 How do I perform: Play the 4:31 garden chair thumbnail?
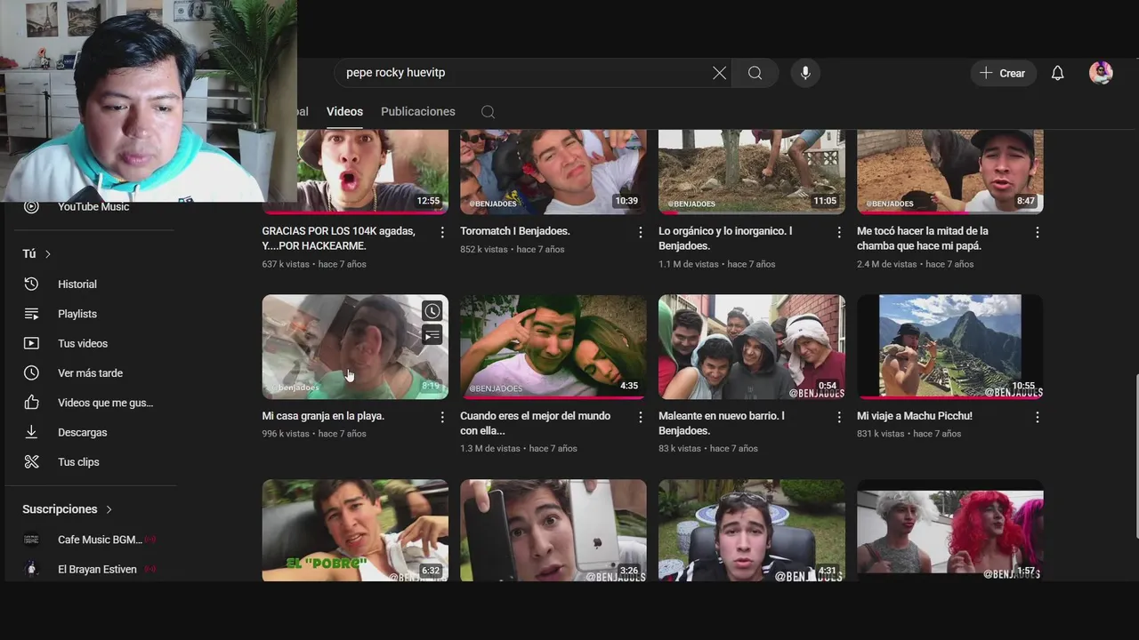point(752,531)
